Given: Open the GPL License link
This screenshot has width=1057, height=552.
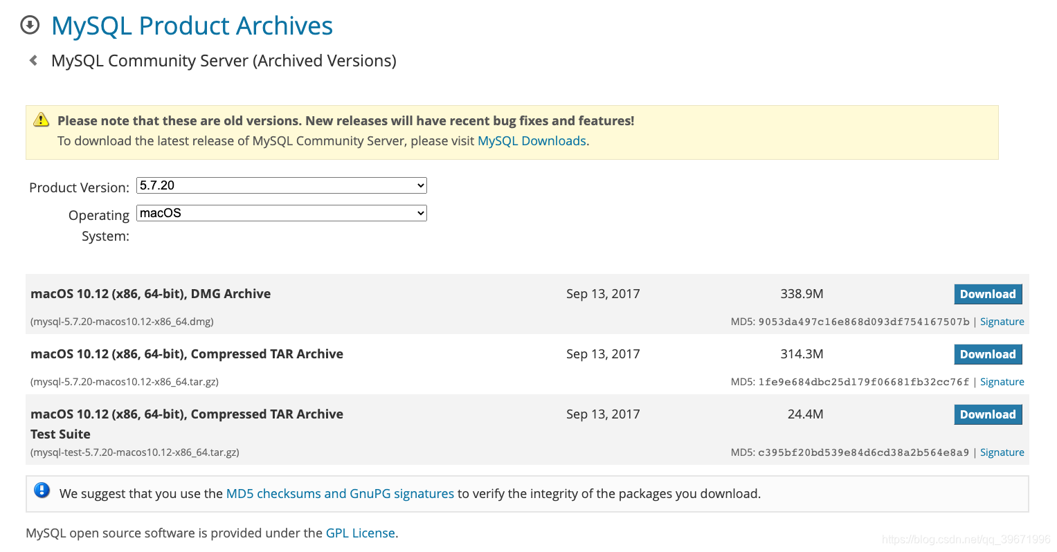Looking at the screenshot, I should [361, 533].
